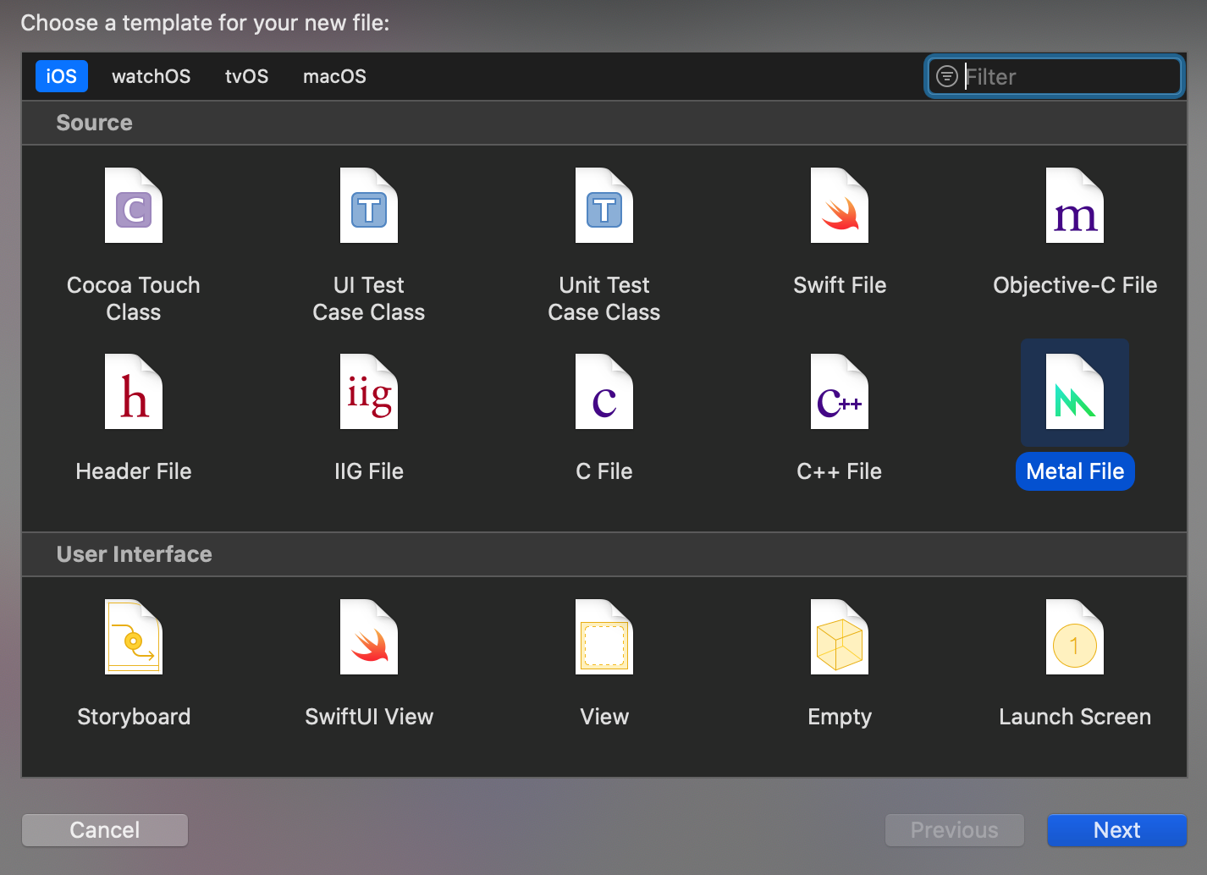Click the 'Header File' label text
The width and height of the screenshot is (1207, 875).
click(x=134, y=471)
